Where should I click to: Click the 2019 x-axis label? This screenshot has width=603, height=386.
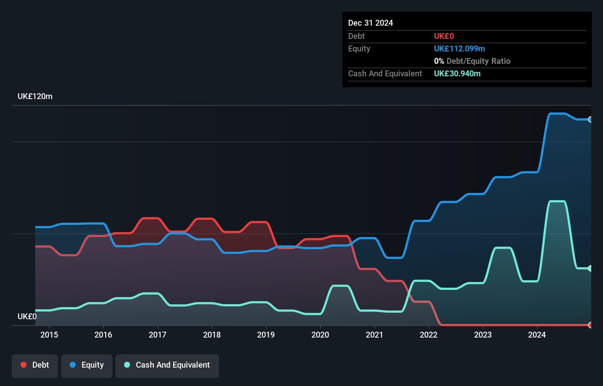266,335
